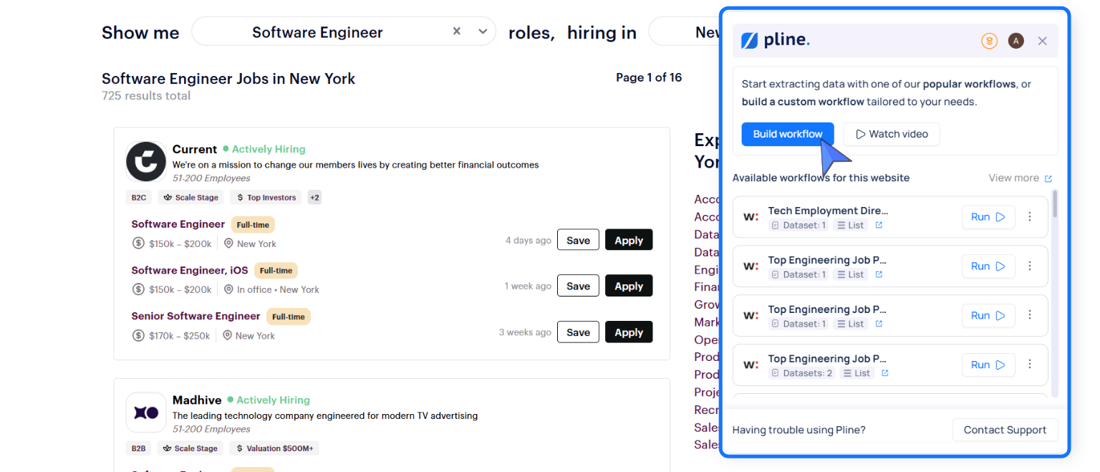This screenshot has height=472, width=1100.
Task: Open the user avatar "A" icon
Action: (1015, 41)
